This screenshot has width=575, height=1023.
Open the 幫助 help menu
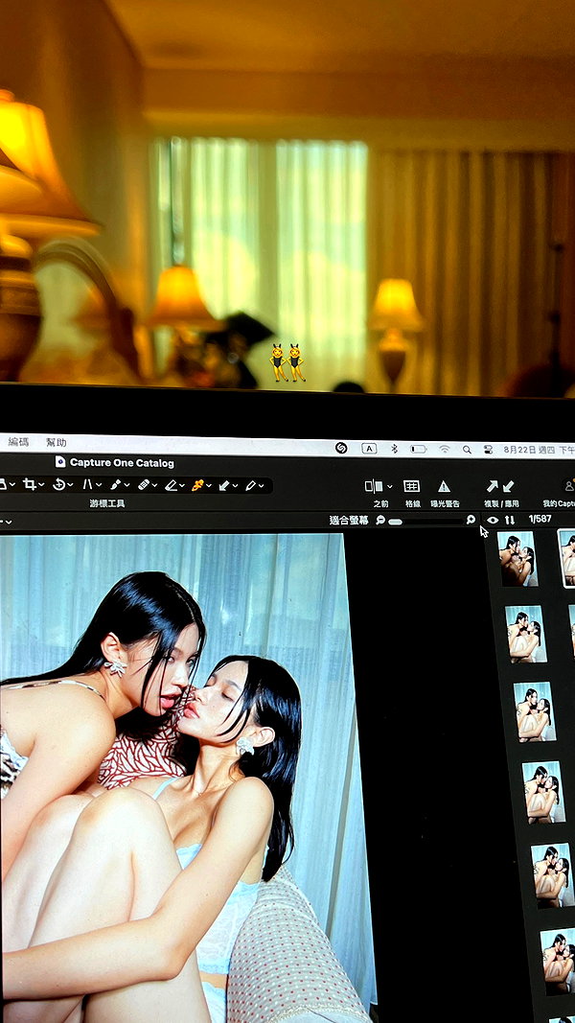point(57,442)
